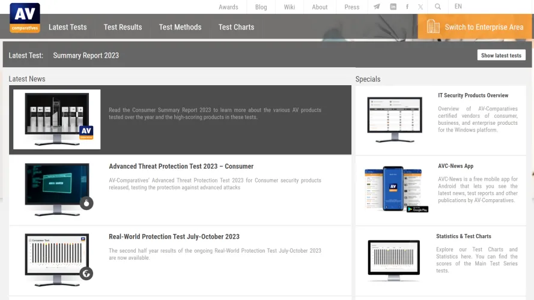The image size is (534, 300).
Task: Open the LinkedIn social icon
Action: pos(393,7)
